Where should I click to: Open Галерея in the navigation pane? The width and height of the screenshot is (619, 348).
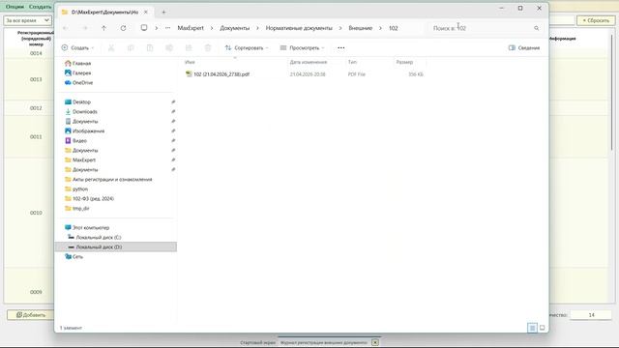(x=81, y=73)
